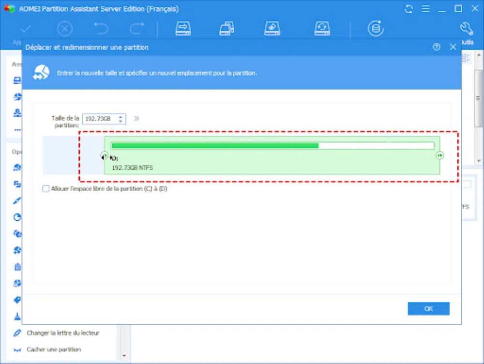Viewport: 484px width, 364px height.
Task: Enable Allouer l'espace libre de la partition checkbox
Action: coord(45,189)
